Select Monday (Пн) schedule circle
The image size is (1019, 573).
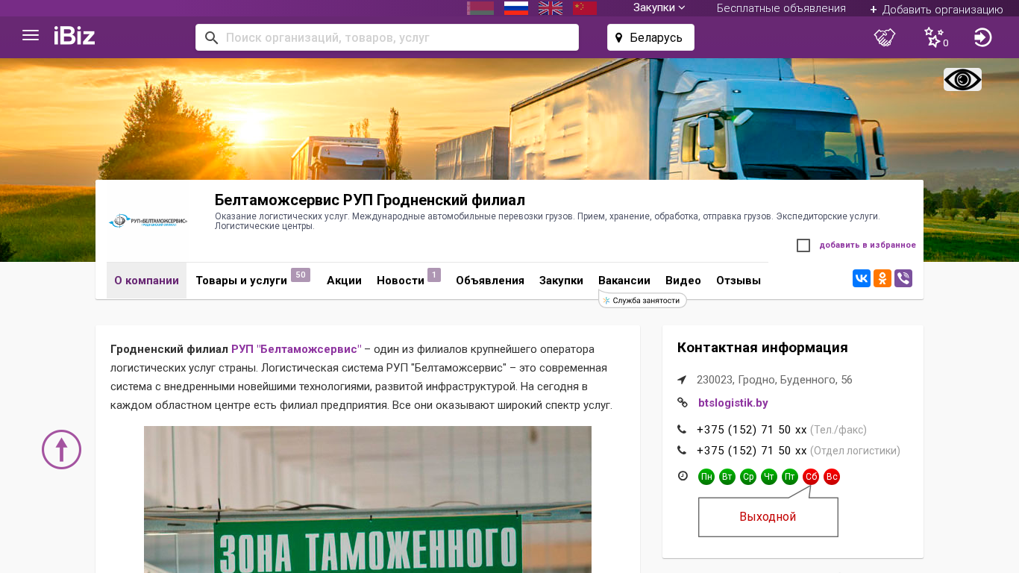click(x=706, y=477)
